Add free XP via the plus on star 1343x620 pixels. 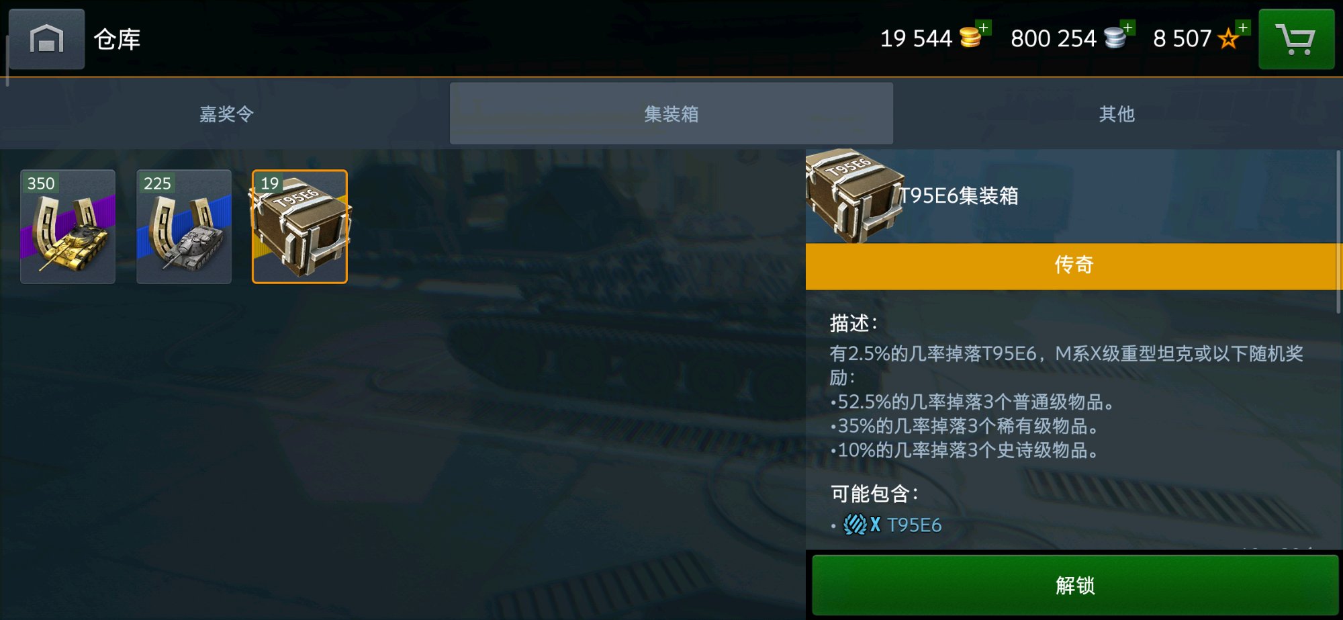[1243, 28]
